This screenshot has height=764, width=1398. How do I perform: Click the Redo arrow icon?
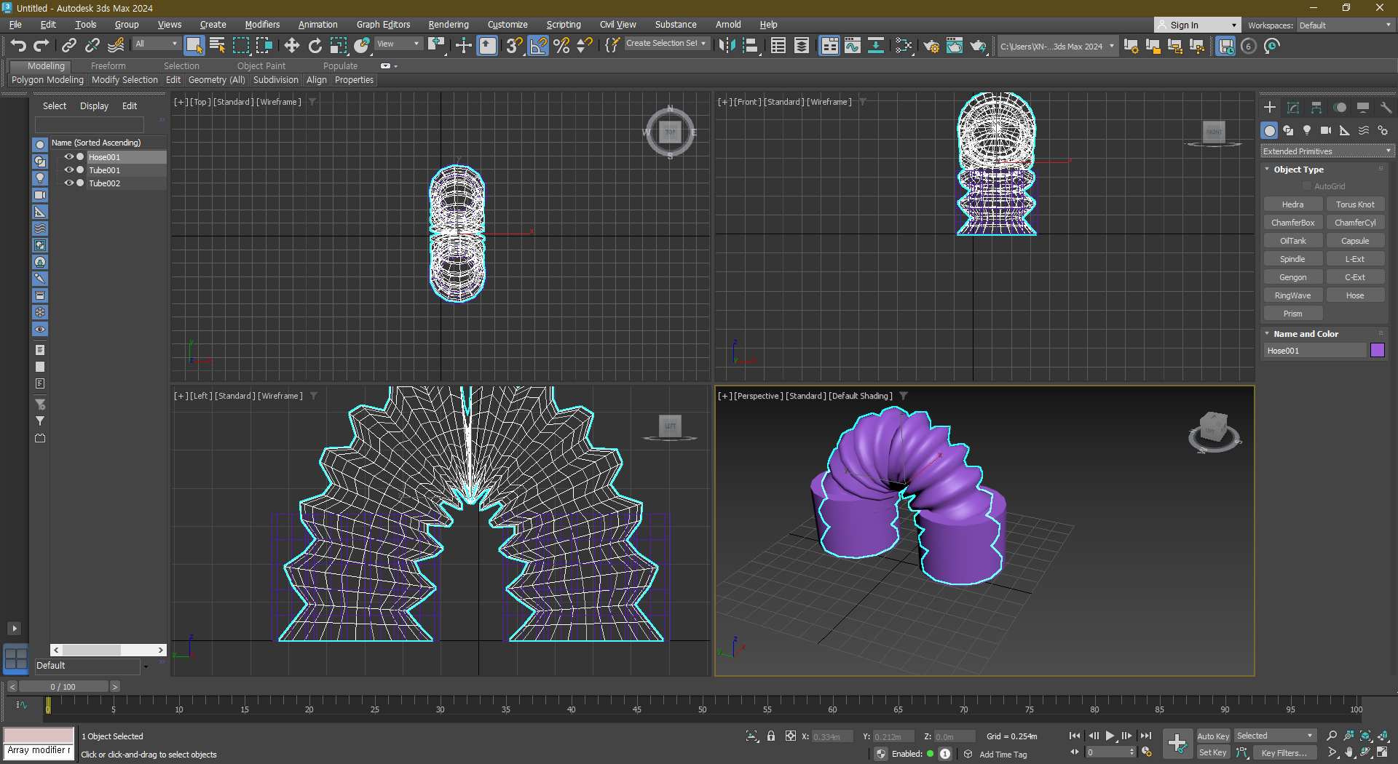pyautogui.click(x=42, y=46)
